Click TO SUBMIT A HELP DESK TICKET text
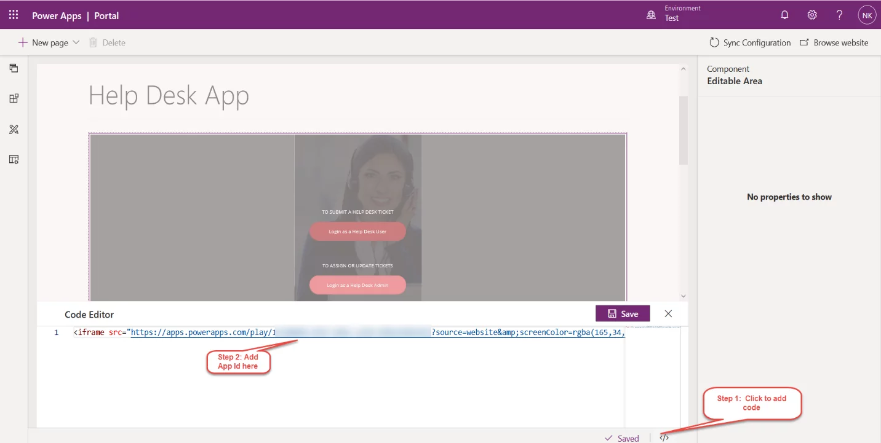This screenshot has width=881, height=443. pyautogui.click(x=357, y=212)
